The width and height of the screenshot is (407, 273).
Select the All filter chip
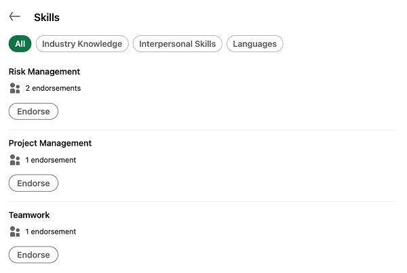point(20,44)
